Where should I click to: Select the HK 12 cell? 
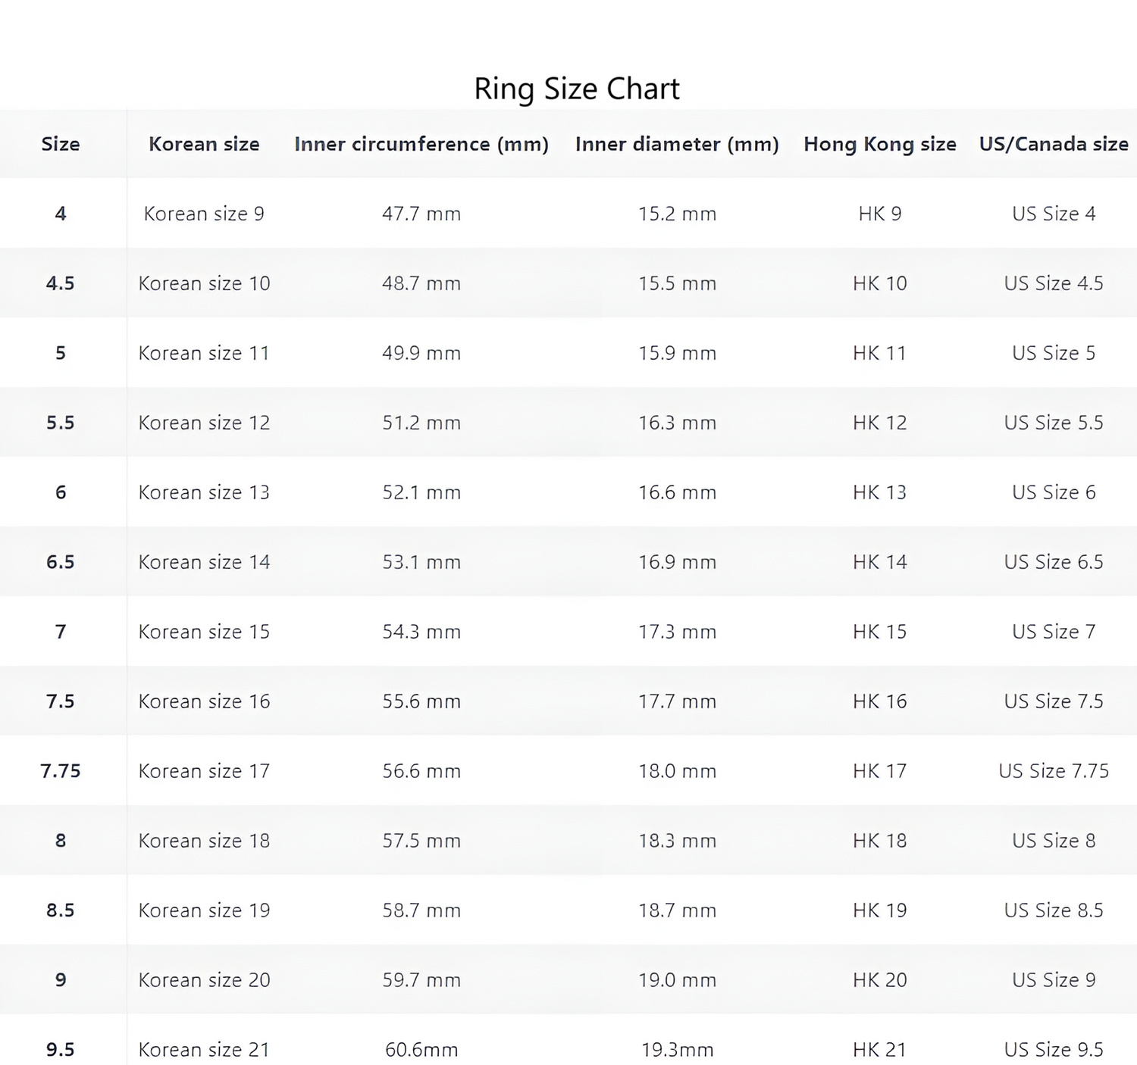click(879, 423)
